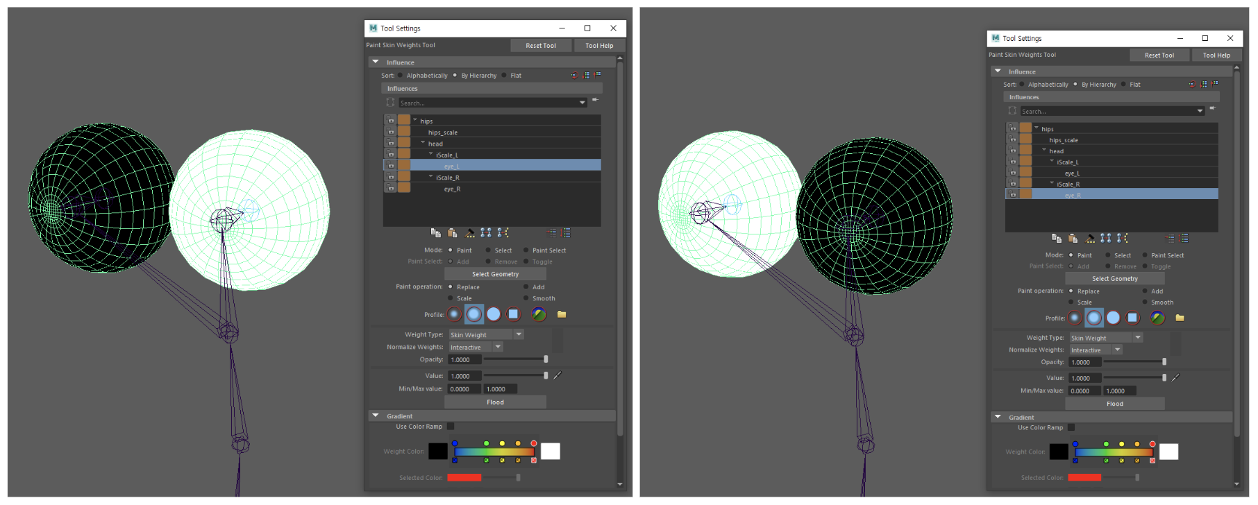The width and height of the screenshot is (1258, 505).
Task: Click hammer weights icon in left Tool Settings
Action: (470, 233)
